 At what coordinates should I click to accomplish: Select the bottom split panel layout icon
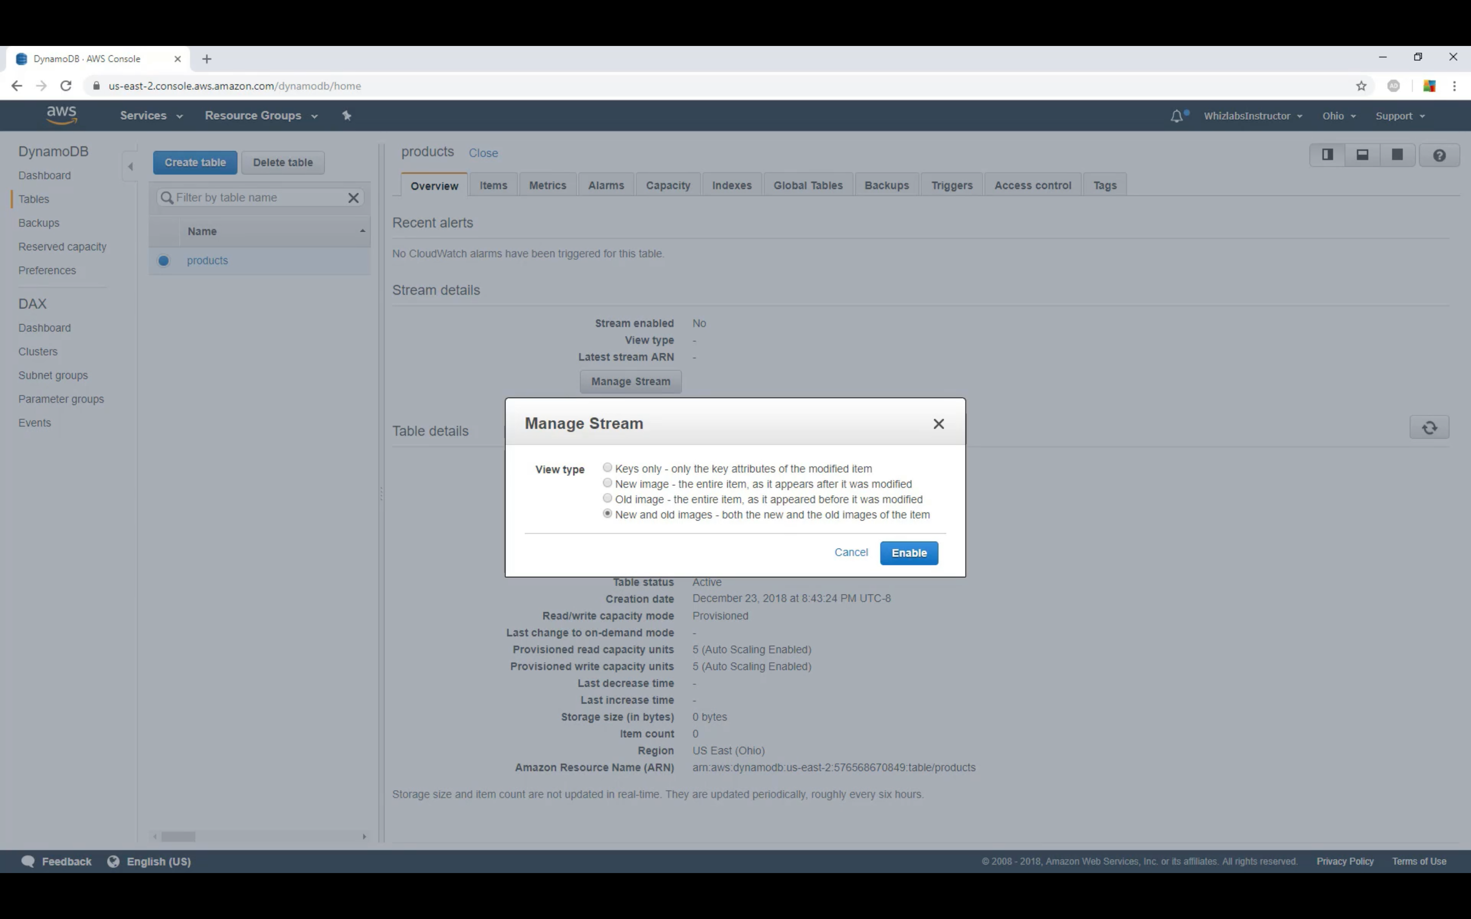pos(1362,155)
